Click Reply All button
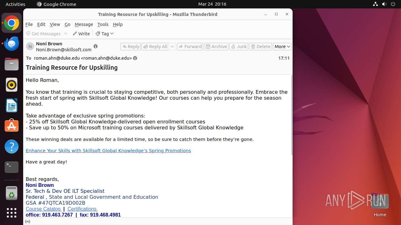Viewport: 401px width, 225px height. [x=155, y=47]
